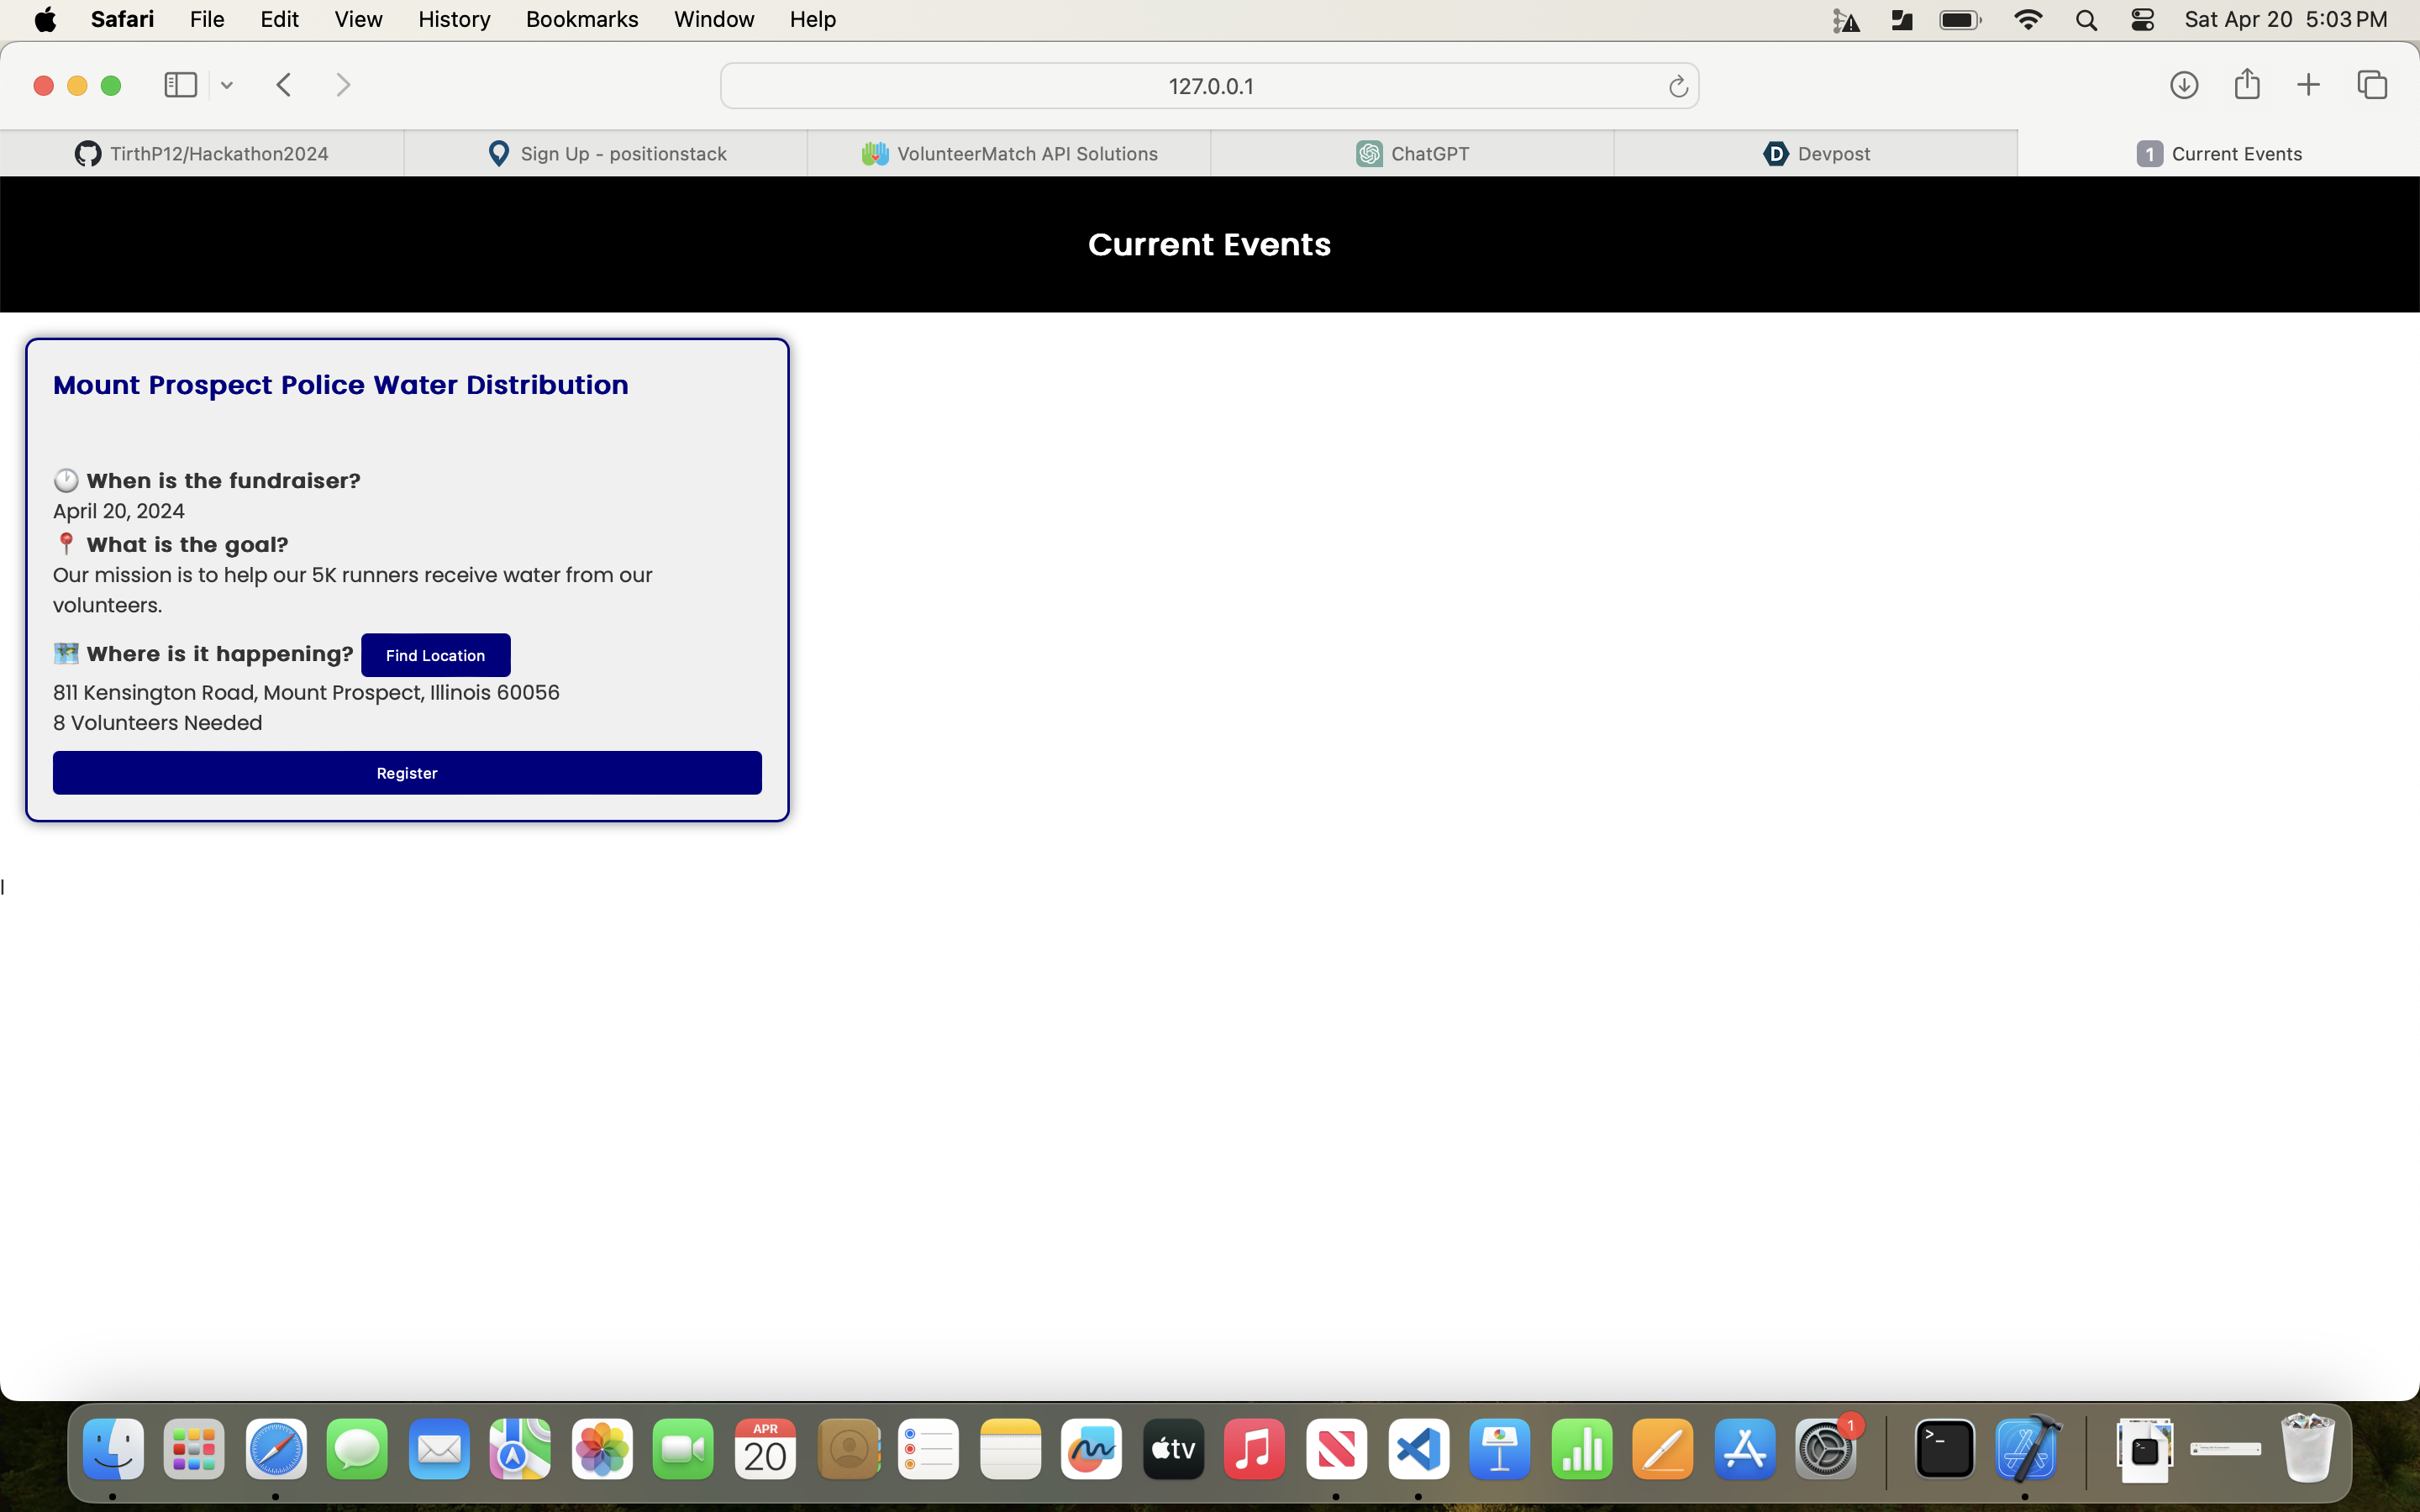Open the Share sheet icon

pos(2247,84)
